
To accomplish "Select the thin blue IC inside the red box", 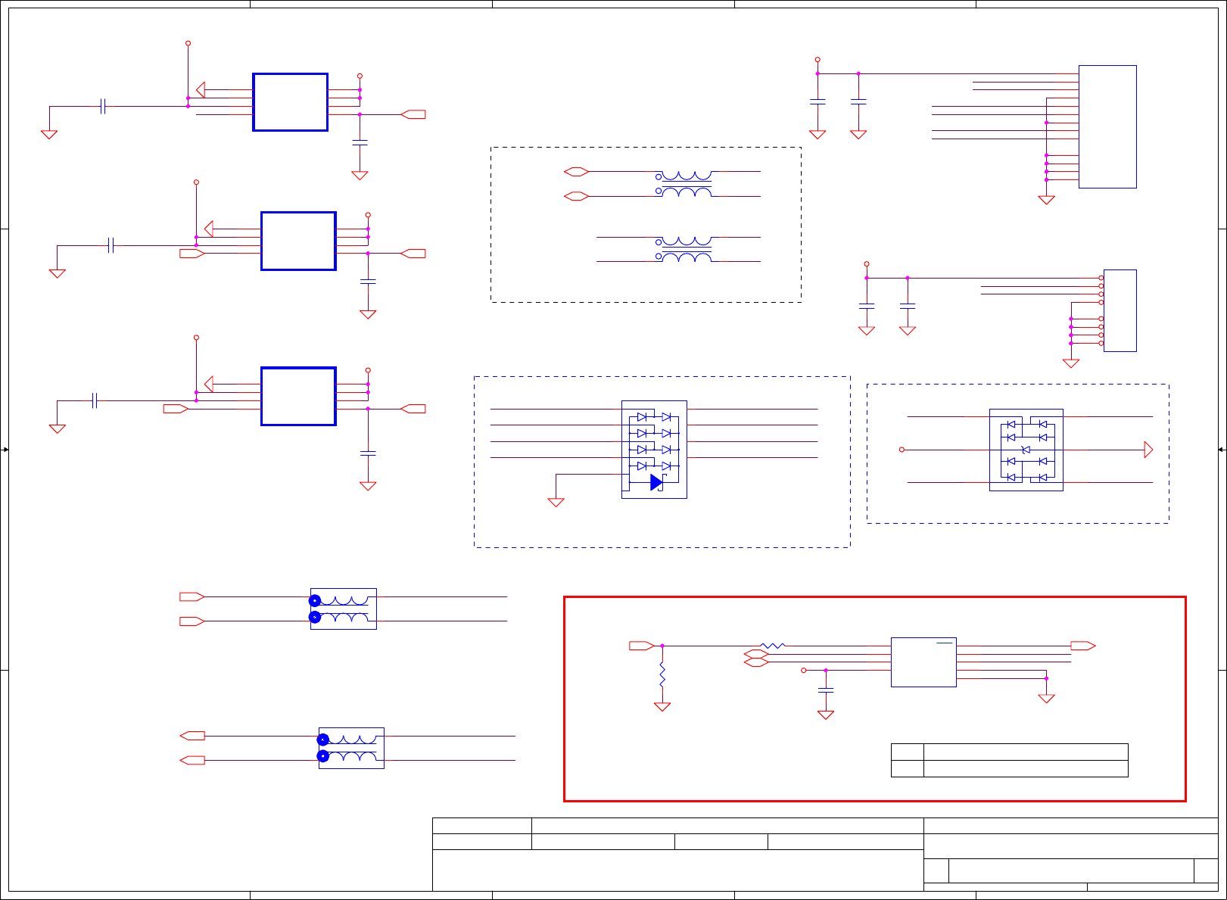I will pos(923,662).
